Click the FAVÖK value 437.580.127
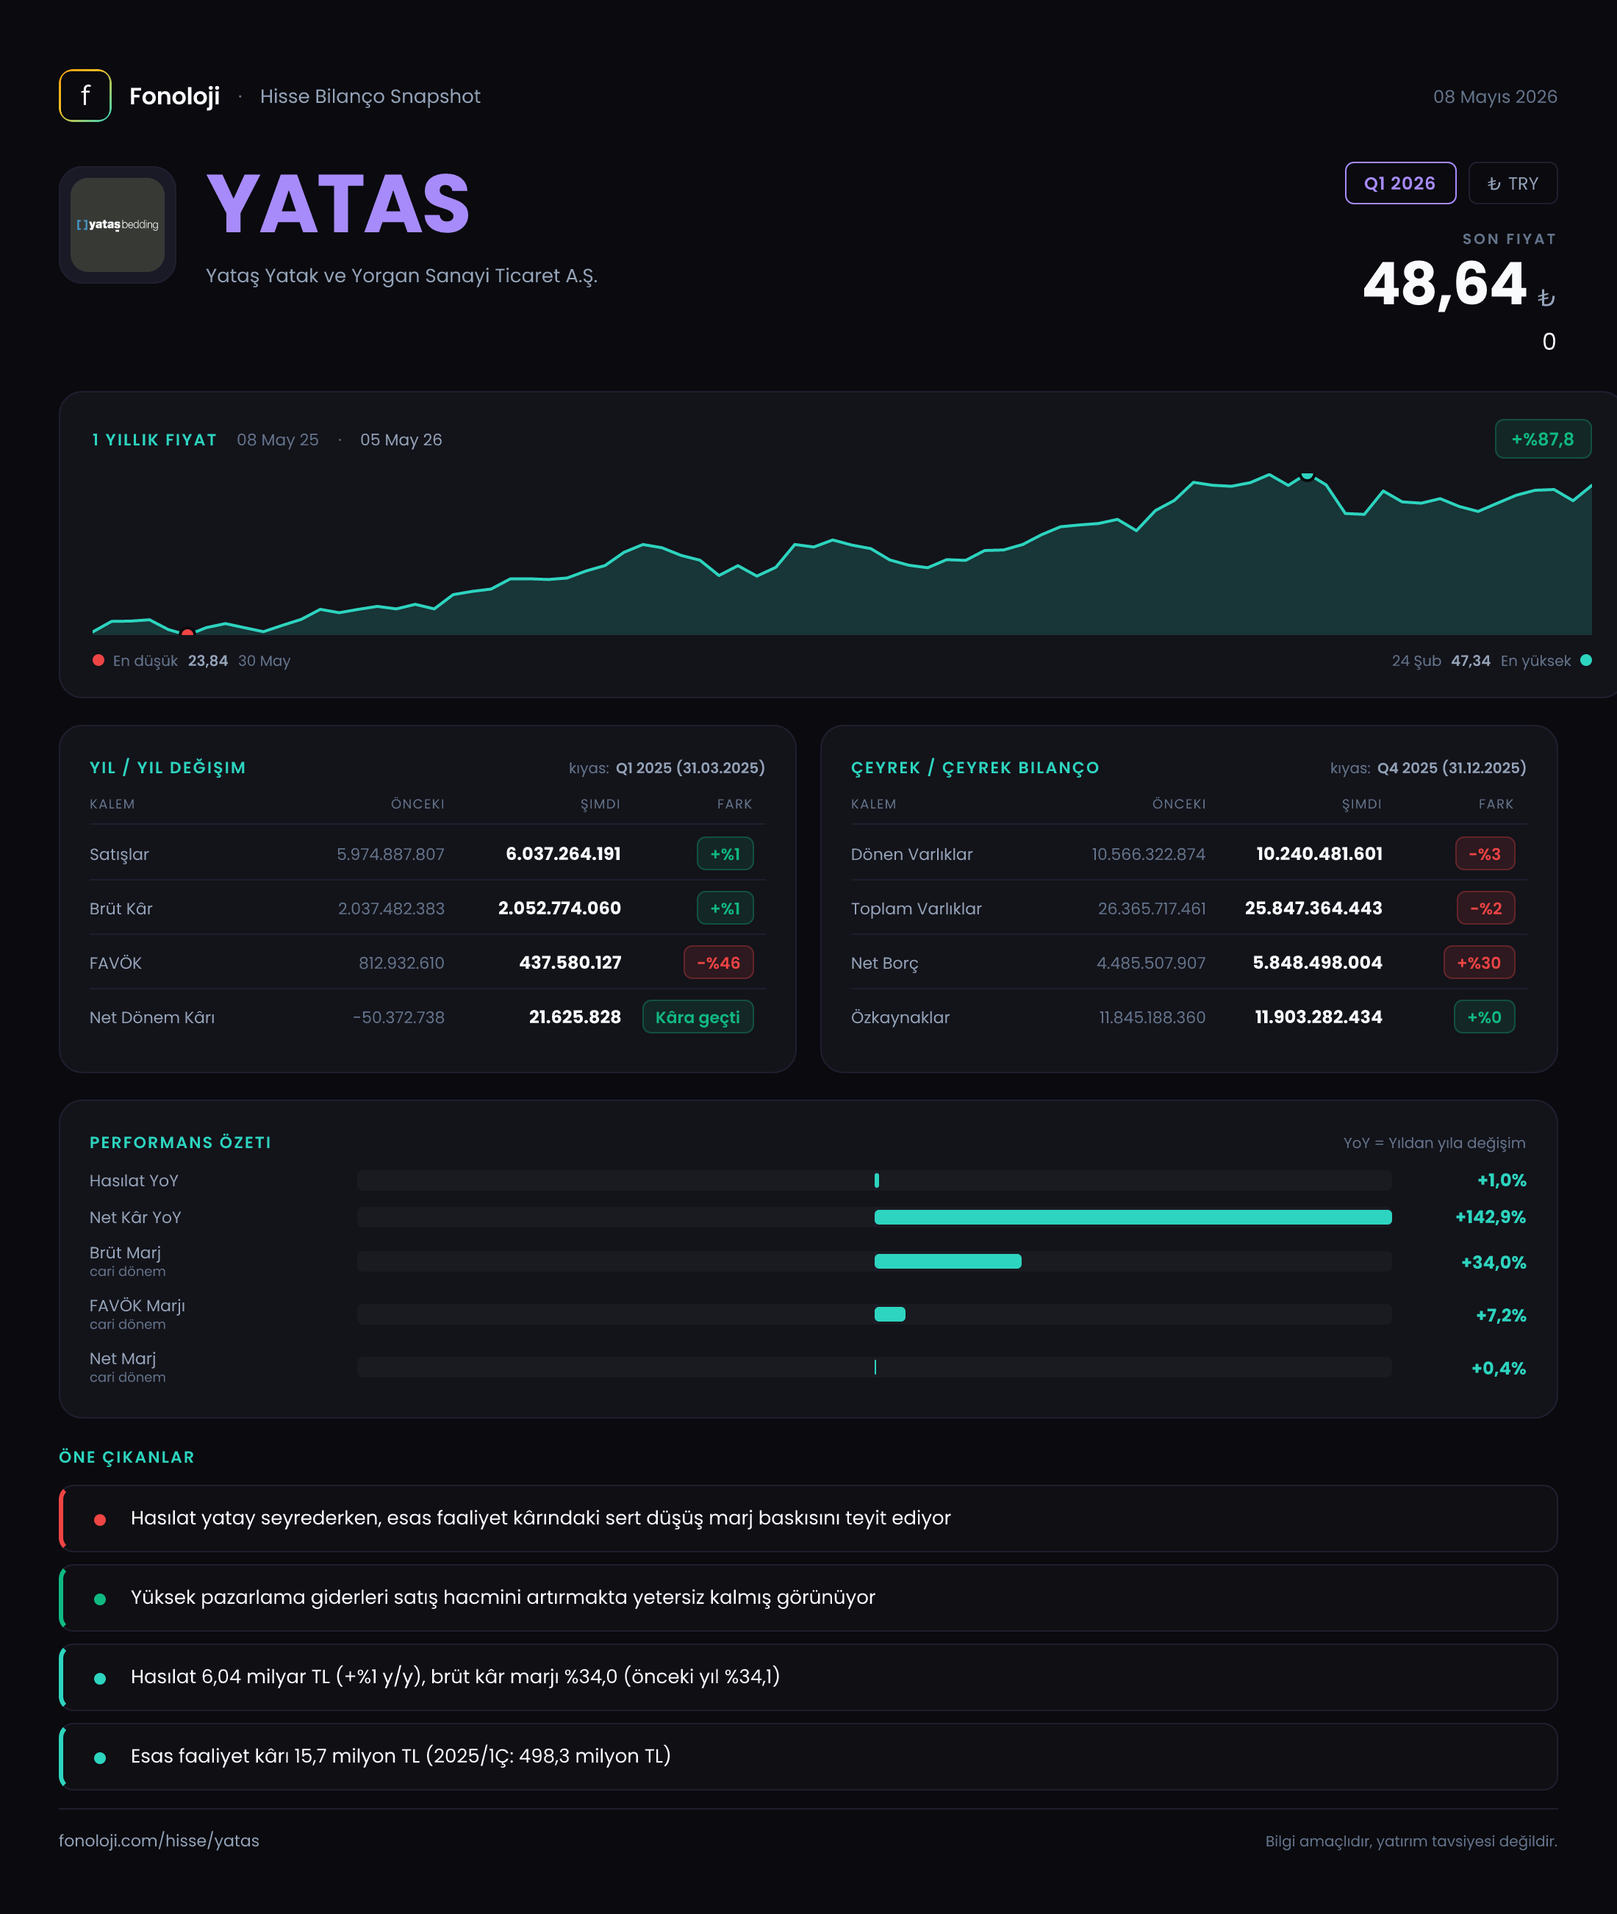The width and height of the screenshot is (1617, 1914). click(x=570, y=962)
